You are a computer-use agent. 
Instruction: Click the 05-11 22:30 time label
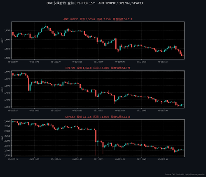[x=56, y=62]
